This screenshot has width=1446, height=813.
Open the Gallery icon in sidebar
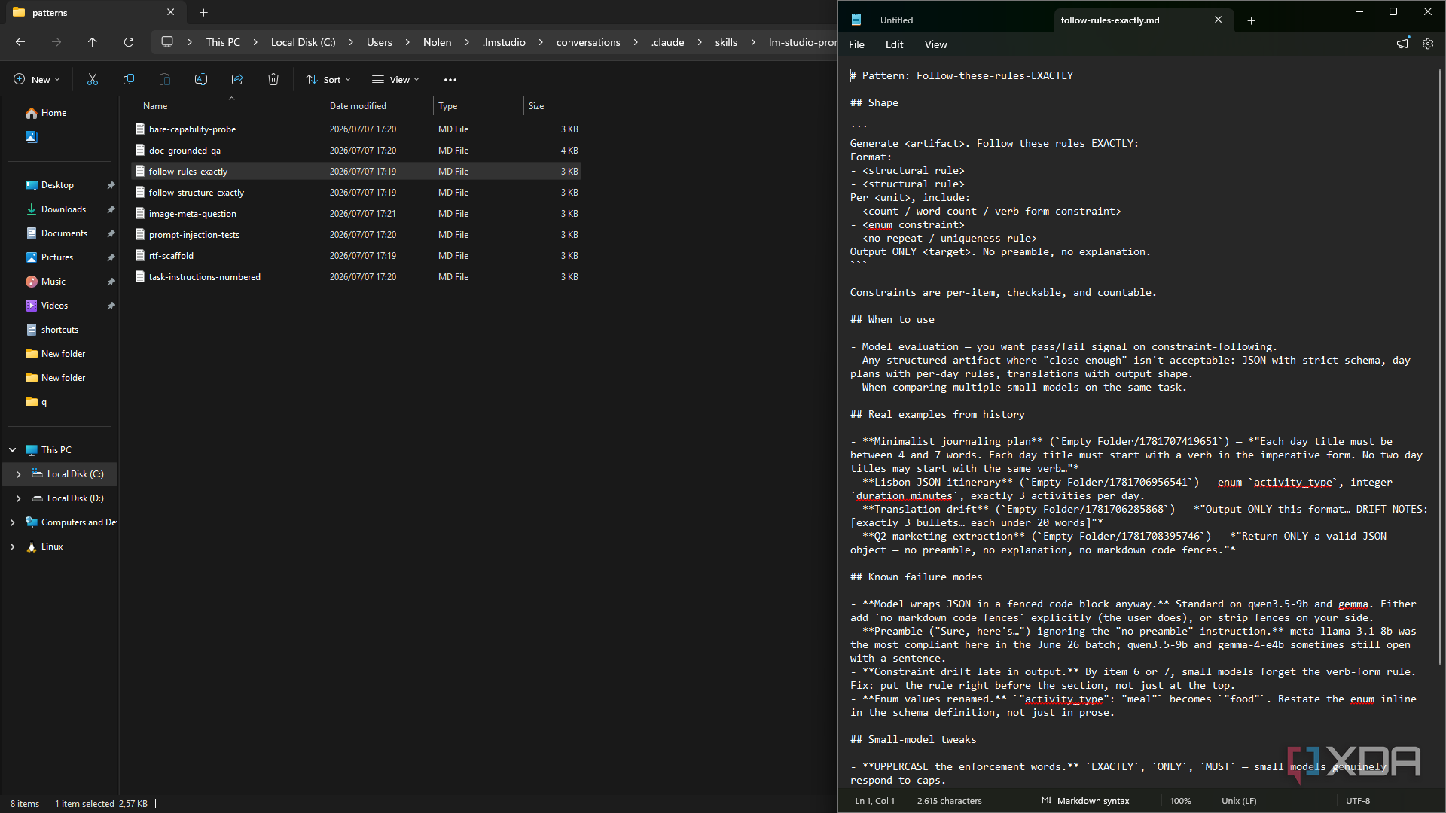click(x=31, y=137)
